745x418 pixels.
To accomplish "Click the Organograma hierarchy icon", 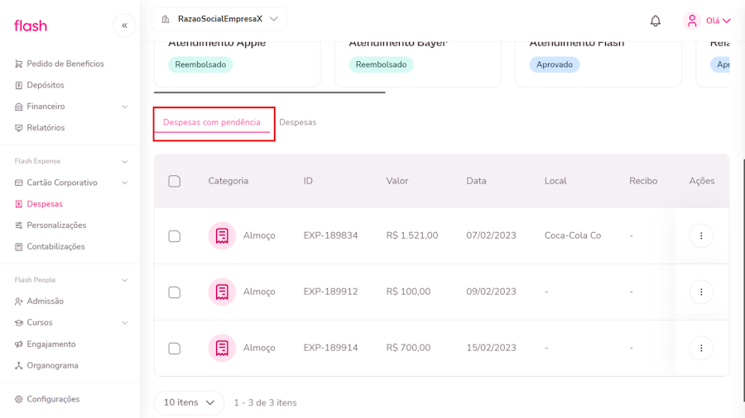I will point(18,366).
